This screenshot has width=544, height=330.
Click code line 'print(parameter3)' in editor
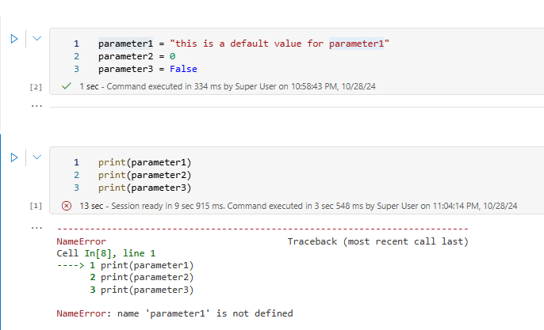(144, 188)
